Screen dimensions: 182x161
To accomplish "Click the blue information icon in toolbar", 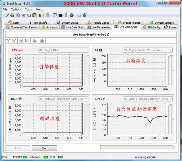I will 79,15.
